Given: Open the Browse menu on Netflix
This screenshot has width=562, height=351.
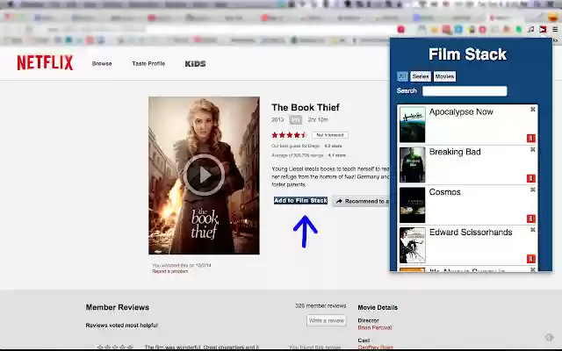Looking at the screenshot, I should point(102,63).
